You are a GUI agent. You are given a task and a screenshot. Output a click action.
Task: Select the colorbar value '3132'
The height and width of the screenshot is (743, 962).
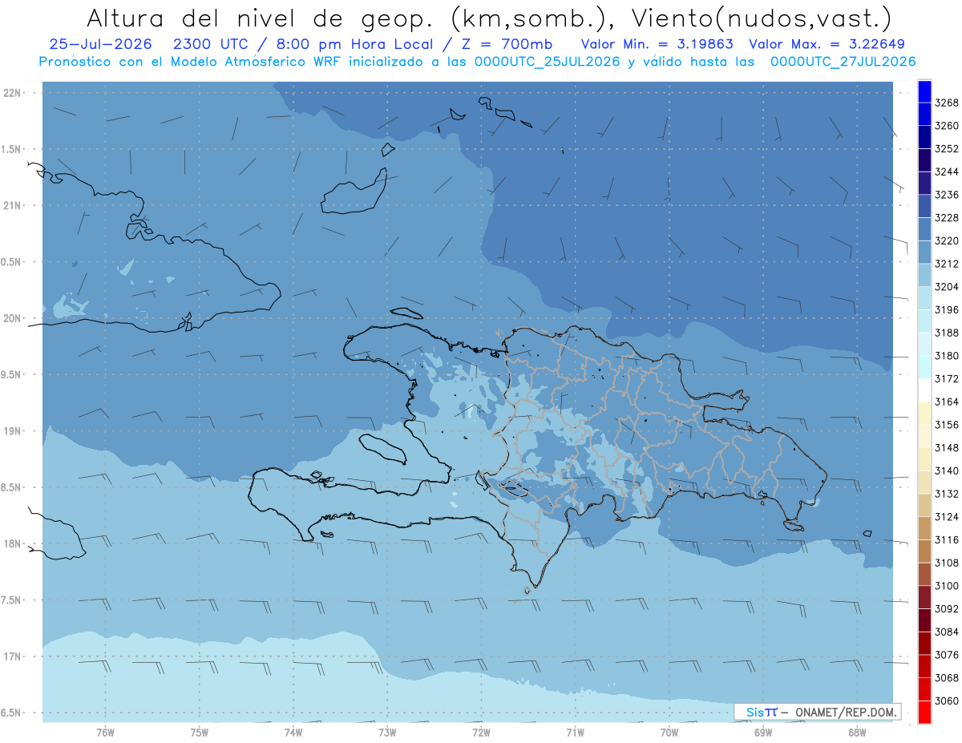tap(946, 494)
